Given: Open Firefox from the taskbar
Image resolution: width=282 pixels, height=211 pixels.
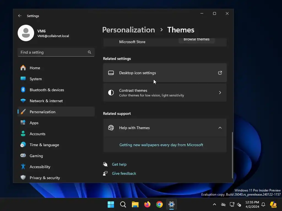Looking at the screenshot, I should pos(147,204).
